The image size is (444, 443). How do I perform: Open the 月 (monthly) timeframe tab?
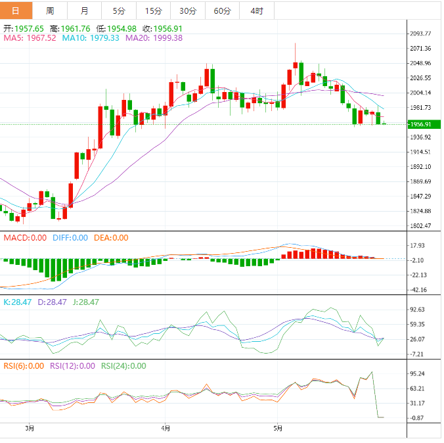tap(85, 11)
